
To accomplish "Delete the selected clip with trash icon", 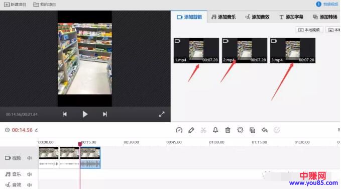I will 228,130.
